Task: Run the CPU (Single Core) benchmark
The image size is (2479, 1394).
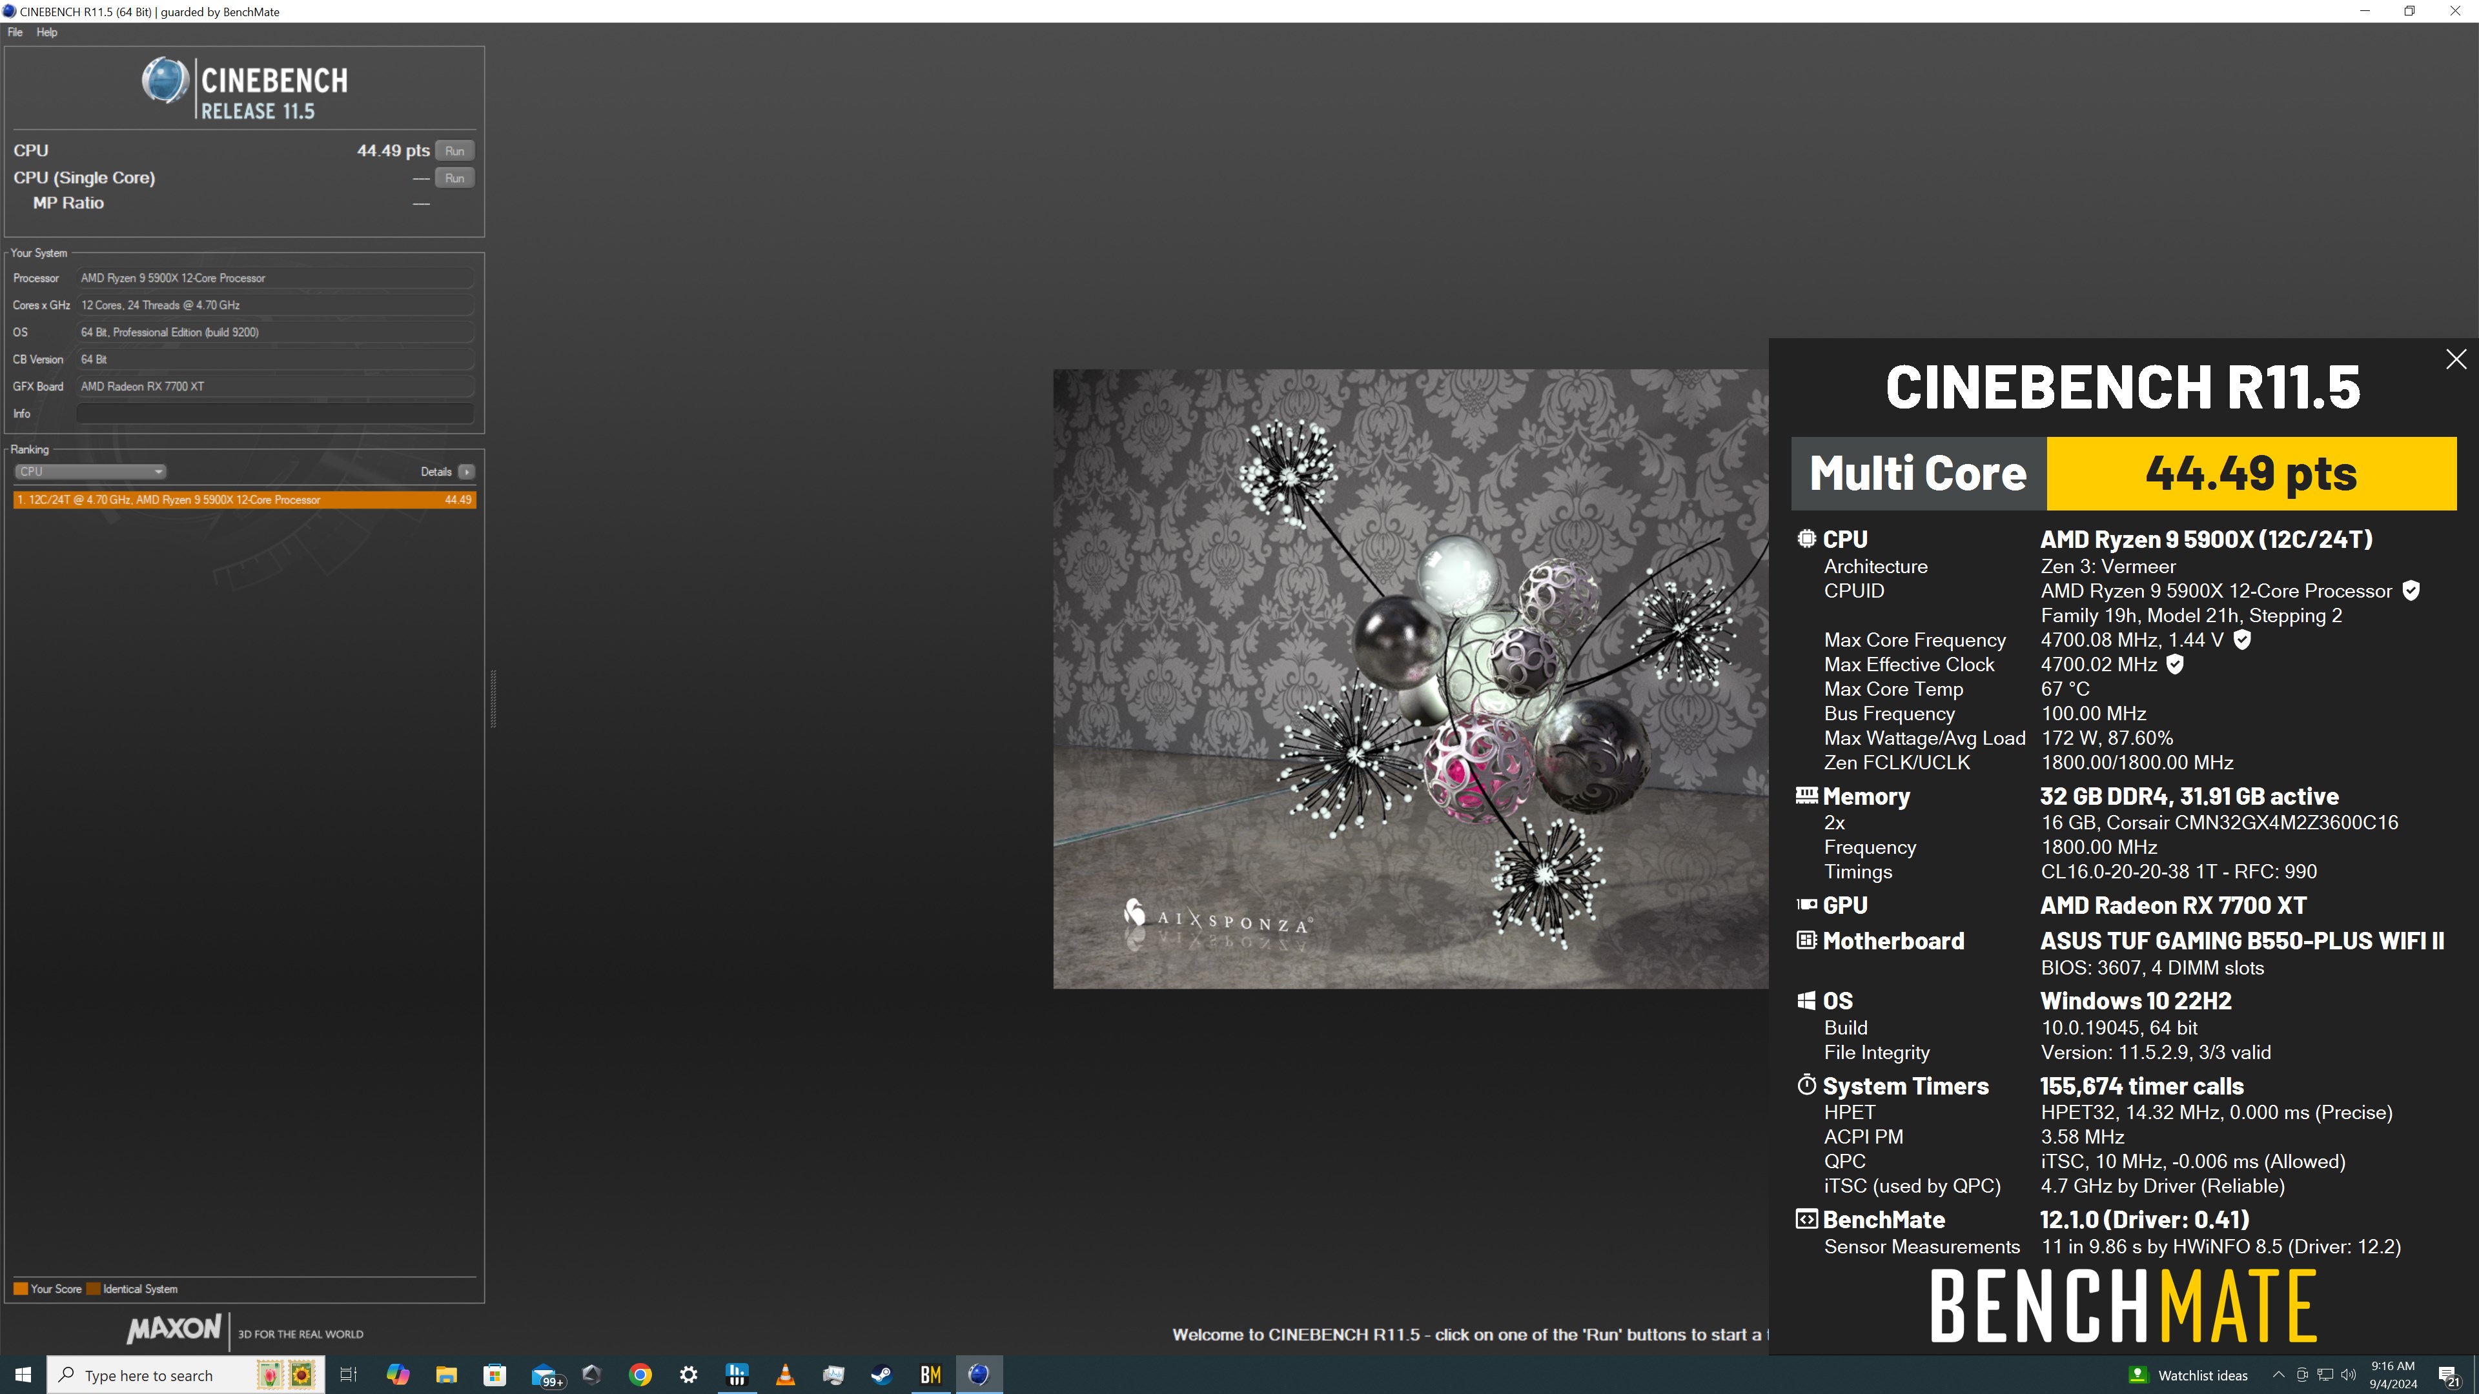Action: pos(454,178)
